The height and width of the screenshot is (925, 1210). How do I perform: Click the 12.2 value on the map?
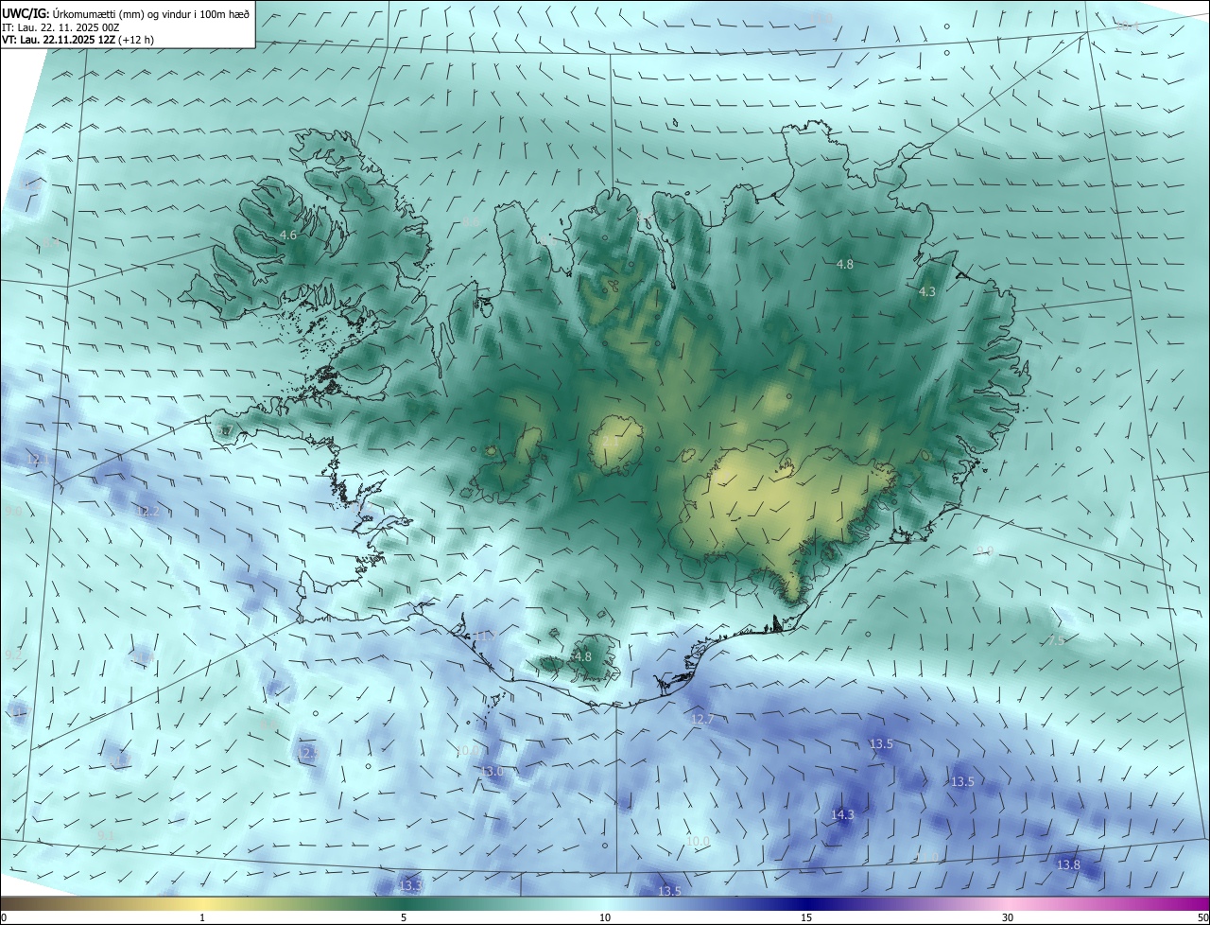[147, 512]
